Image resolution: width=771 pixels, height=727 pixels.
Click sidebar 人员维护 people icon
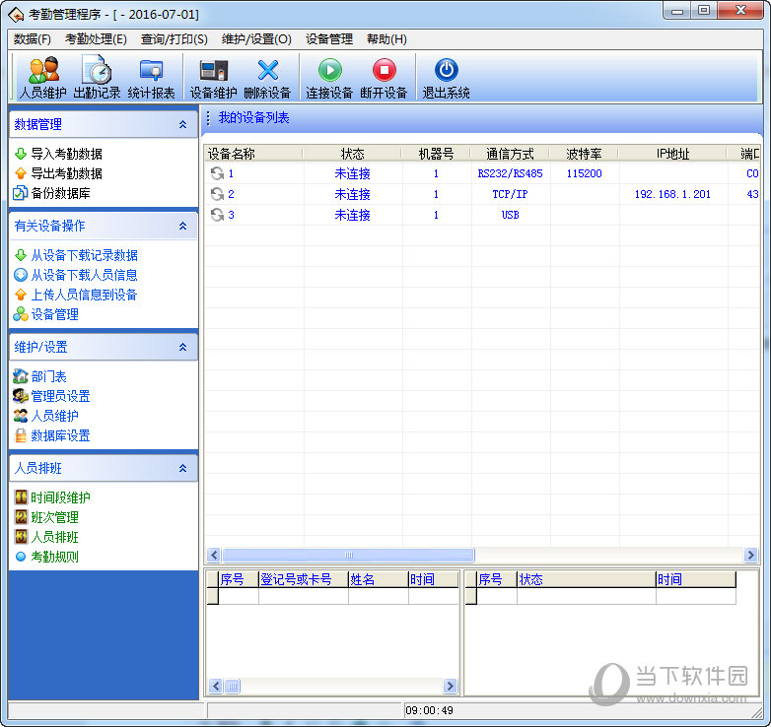coord(21,416)
